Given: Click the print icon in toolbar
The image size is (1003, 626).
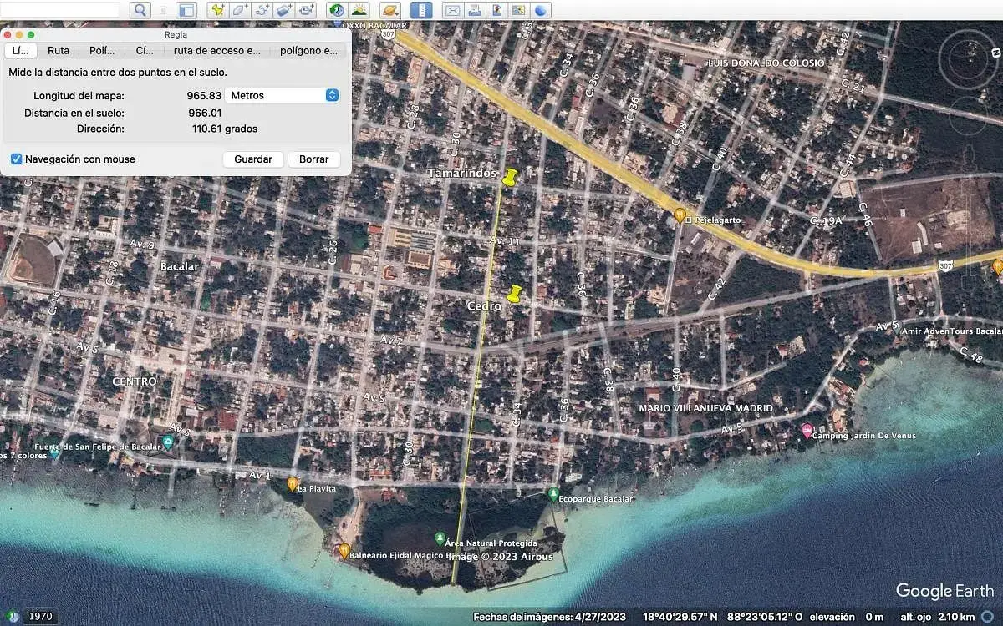Looking at the screenshot, I should pos(475,10).
